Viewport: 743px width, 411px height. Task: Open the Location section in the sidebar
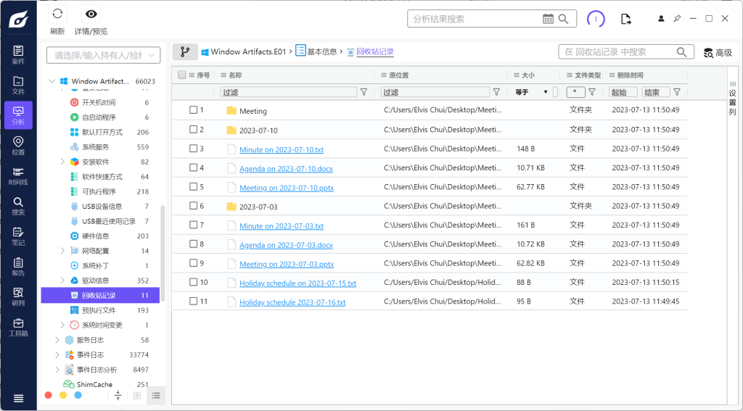(x=18, y=146)
